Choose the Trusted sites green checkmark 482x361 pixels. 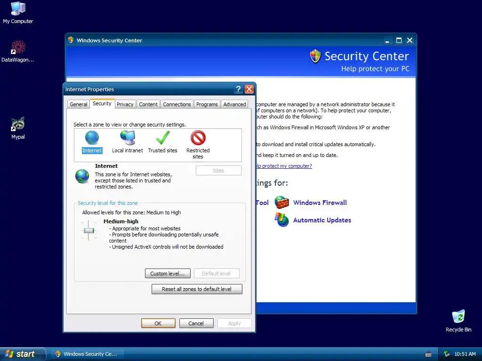[162, 138]
